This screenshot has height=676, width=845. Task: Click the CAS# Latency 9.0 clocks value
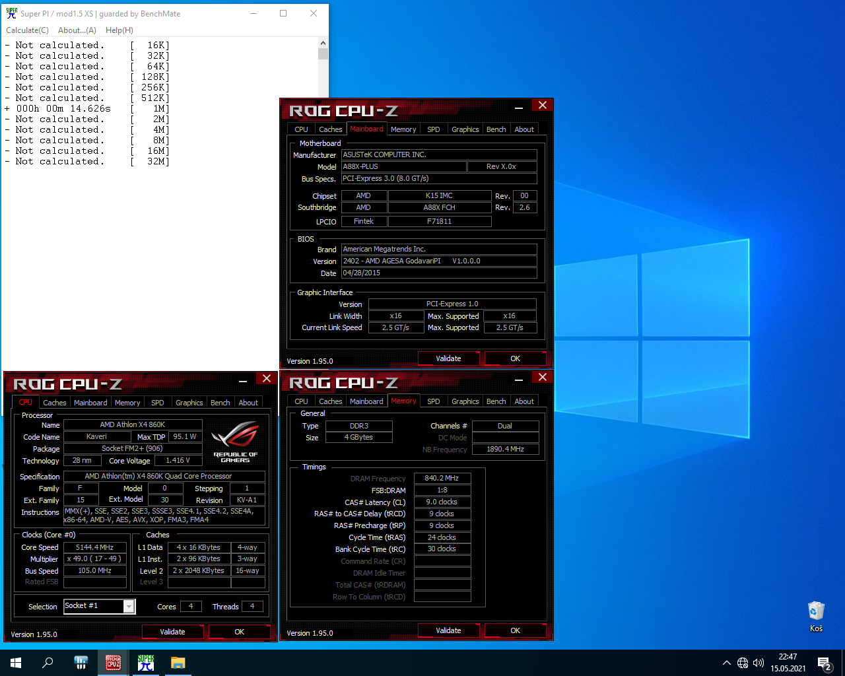click(x=442, y=502)
